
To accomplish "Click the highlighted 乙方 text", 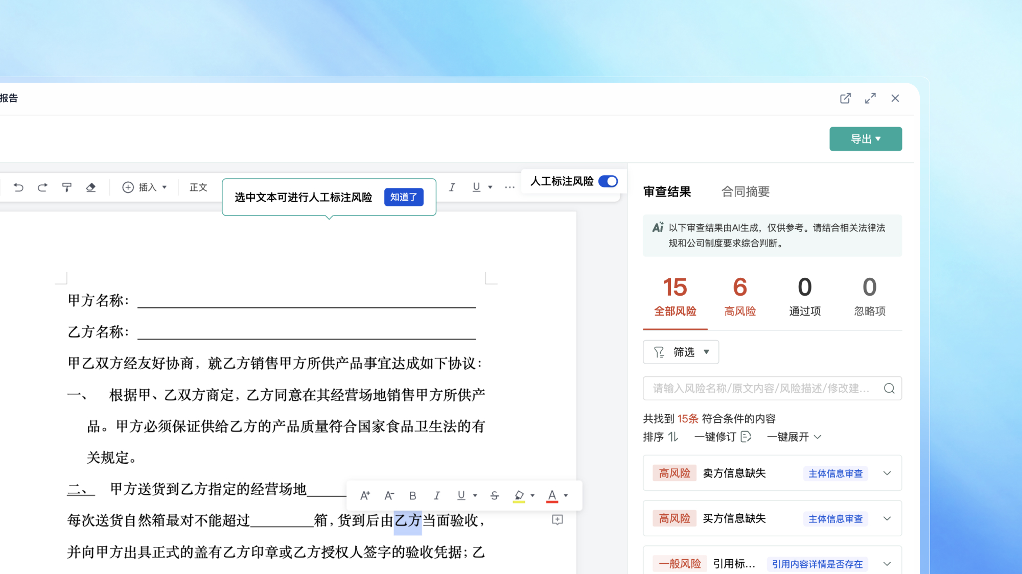I will [x=408, y=521].
